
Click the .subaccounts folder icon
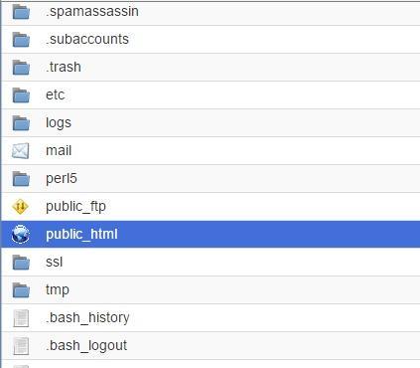coord(21,39)
